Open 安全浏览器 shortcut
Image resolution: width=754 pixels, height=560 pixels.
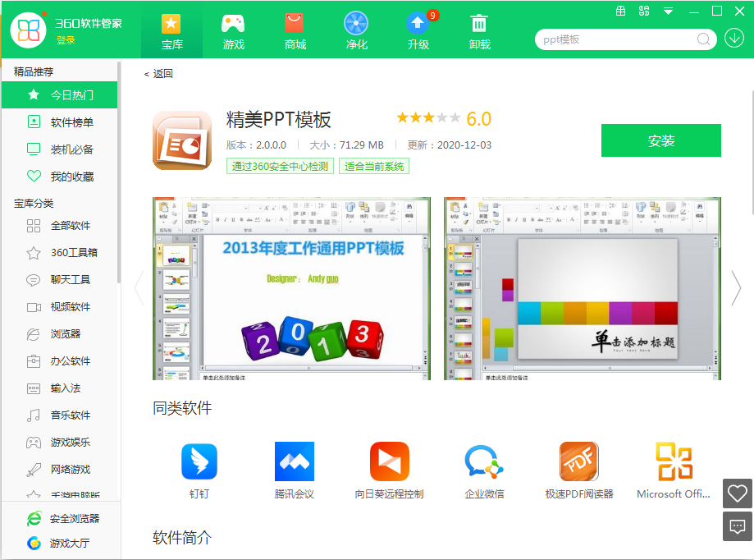62,518
